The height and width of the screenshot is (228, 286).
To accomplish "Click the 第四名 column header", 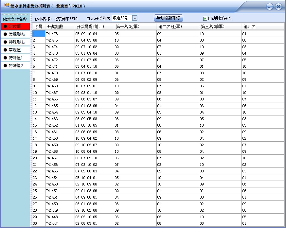I will click(x=249, y=27).
